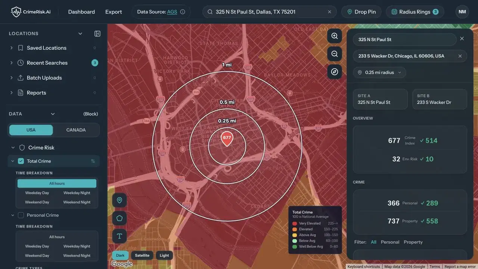The width and height of the screenshot is (478, 269).
Task: Click the Crime Risk shield icon
Action: 22,148
